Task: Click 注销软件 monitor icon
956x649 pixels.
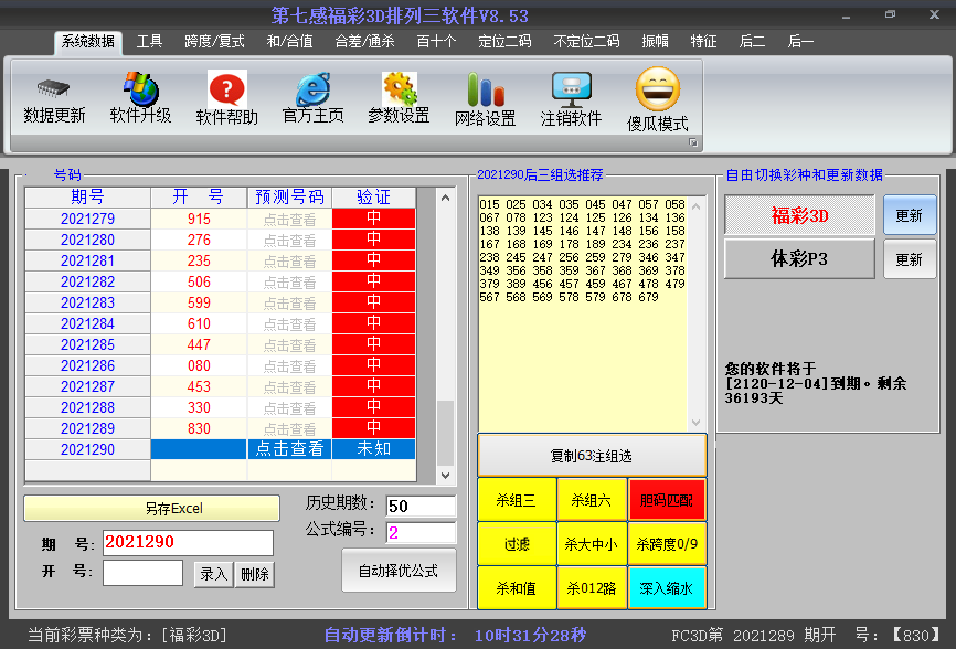Action: click(x=572, y=90)
